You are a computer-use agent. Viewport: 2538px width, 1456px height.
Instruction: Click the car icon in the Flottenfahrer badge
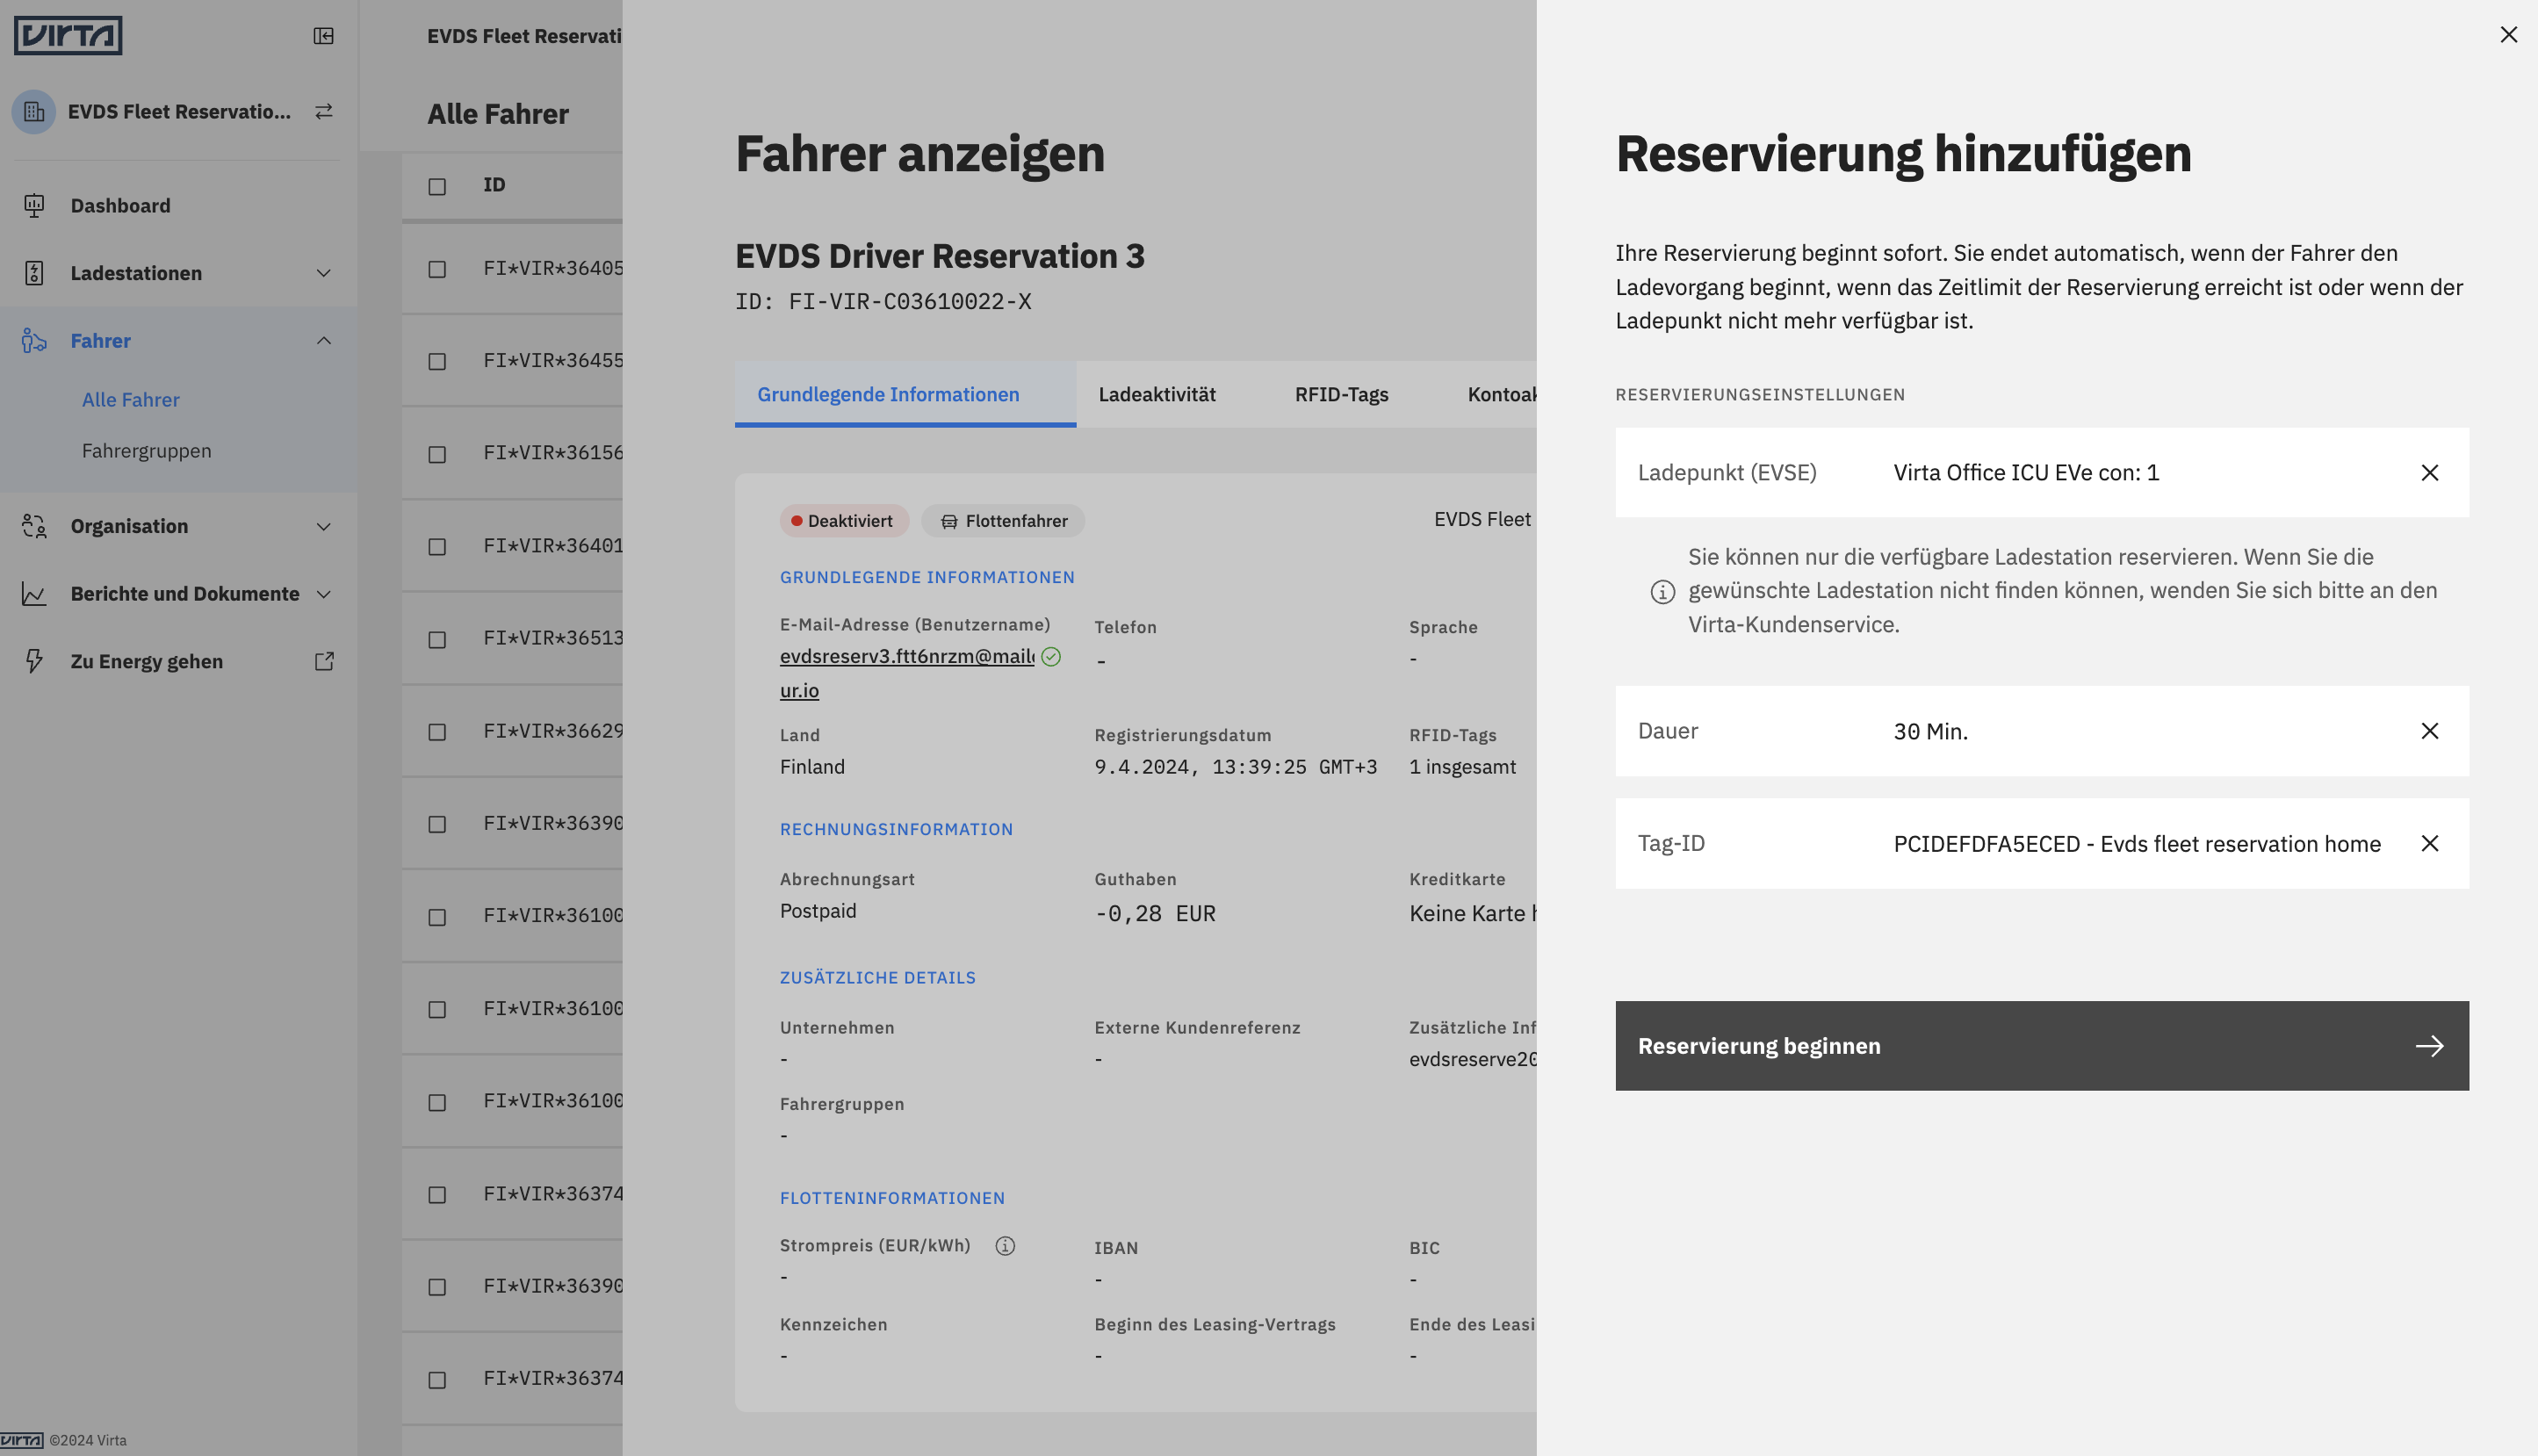click(949, 521)
